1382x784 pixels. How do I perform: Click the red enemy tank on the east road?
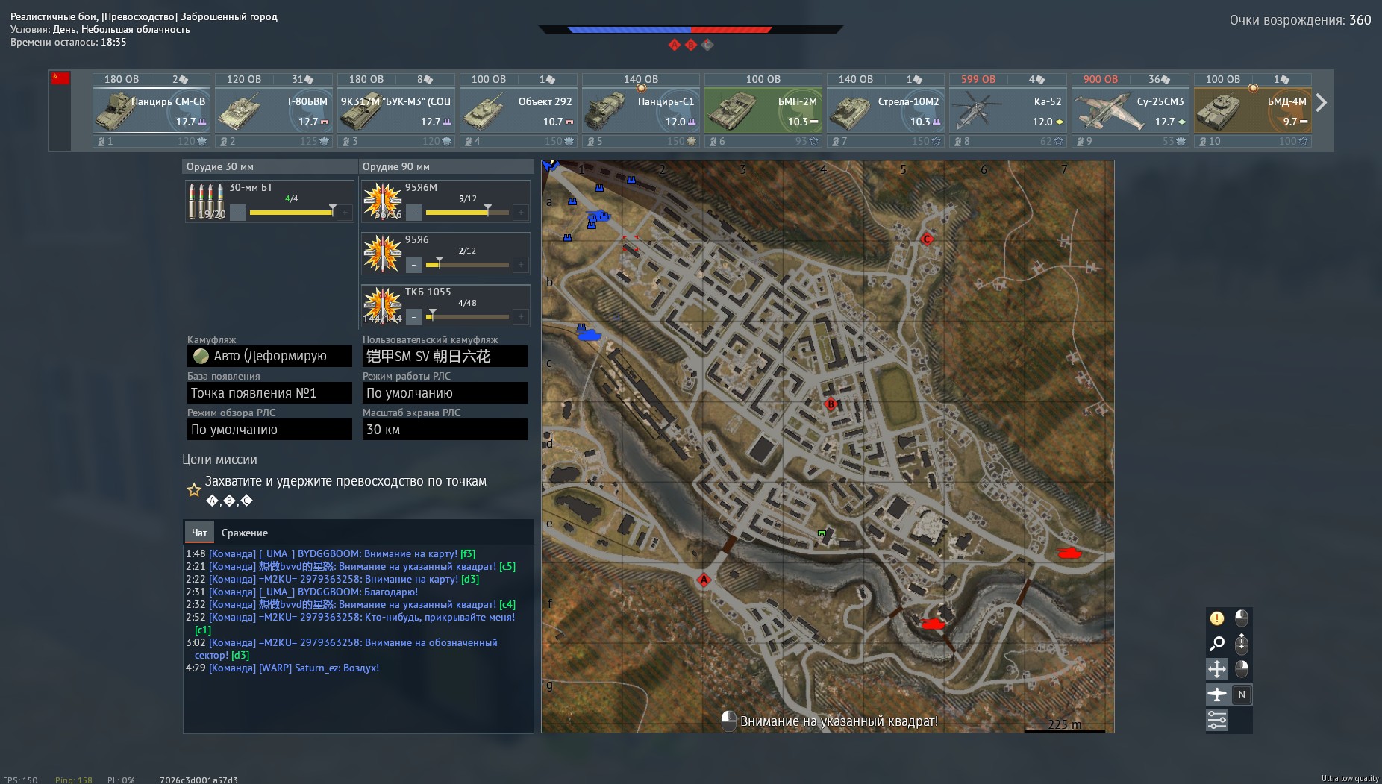tap(1069, 553)
